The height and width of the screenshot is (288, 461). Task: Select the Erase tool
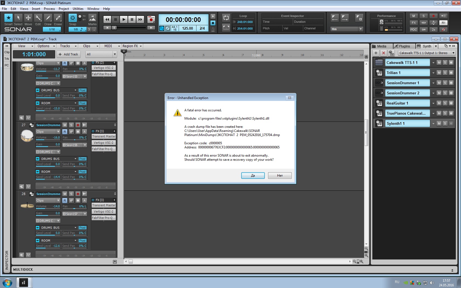[x=58, y=18]
